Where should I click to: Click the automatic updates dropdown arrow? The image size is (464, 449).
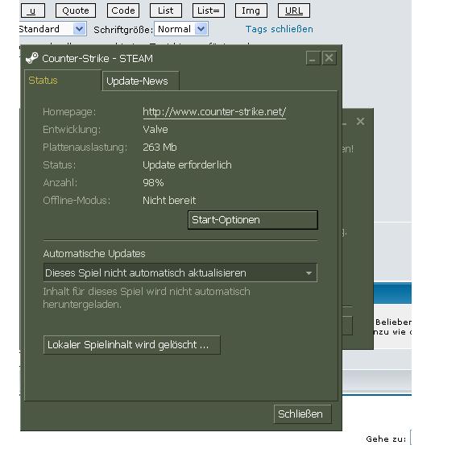pos(309,272)
